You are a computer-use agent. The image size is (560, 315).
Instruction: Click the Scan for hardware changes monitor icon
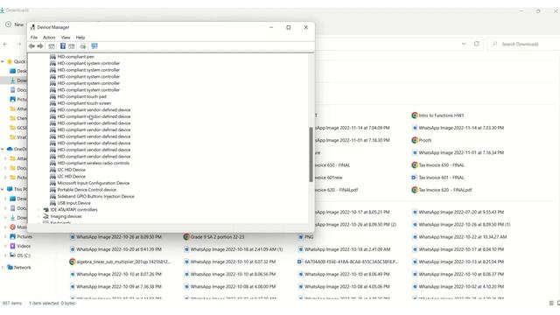pos(94,46)
